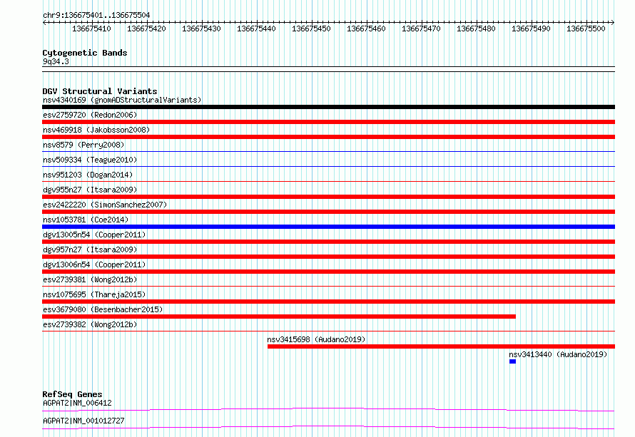This screenshot has height=437, width=635.
Task: Click the red bar under nsv3415698
Action: tap(442, 346)
